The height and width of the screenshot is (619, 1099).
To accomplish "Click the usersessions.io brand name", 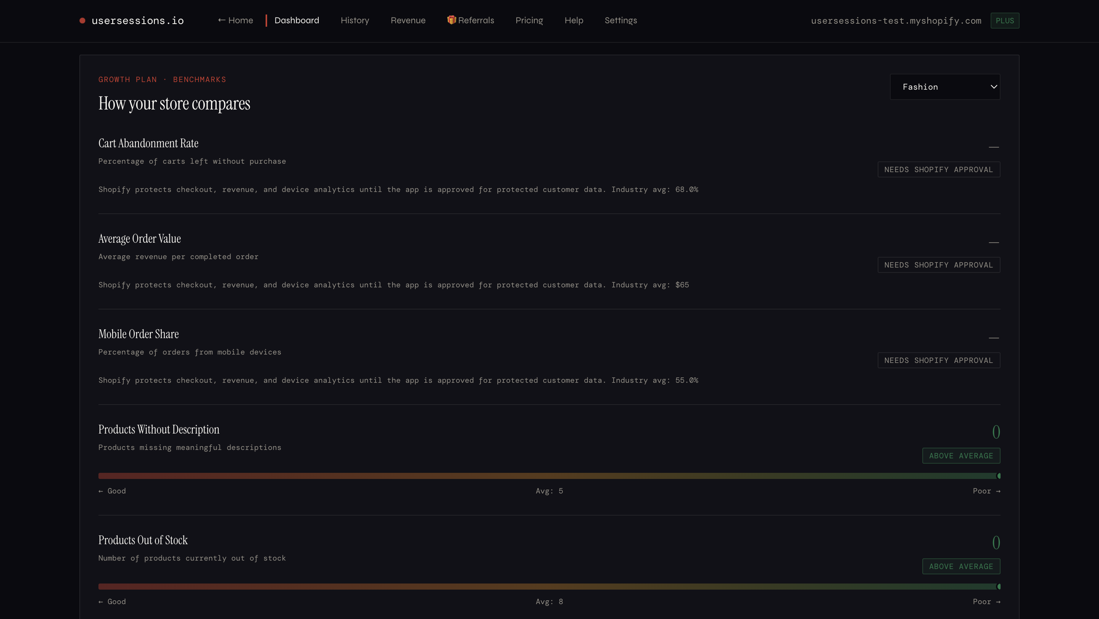I will click(x=138, y=21).
